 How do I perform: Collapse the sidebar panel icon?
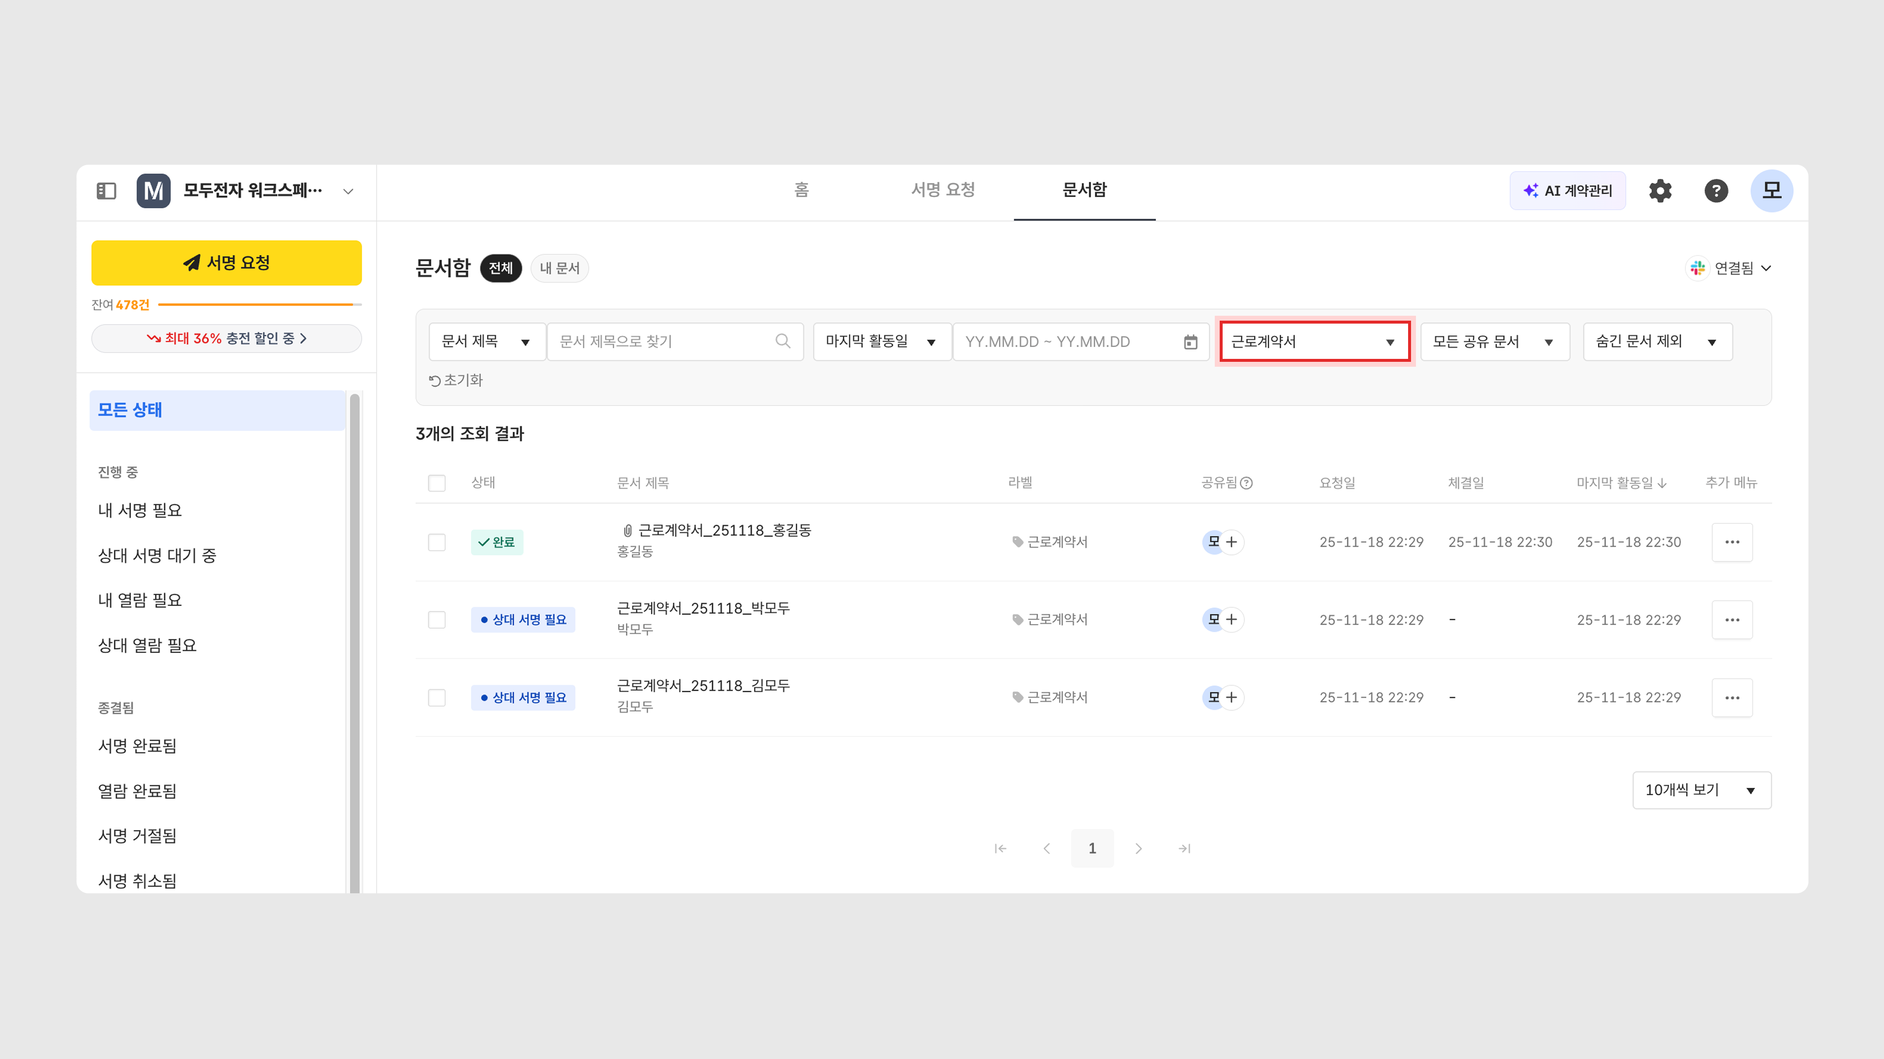pos(106,191)
